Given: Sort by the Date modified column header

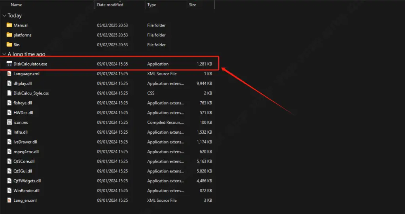Looking at the screenshot, I should point(110,5).
